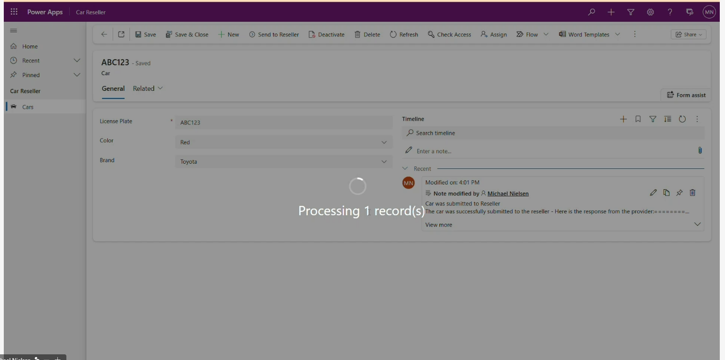Pin the timeline note
Image resolution: width=725 pixels, height=360 pixels.
[x=679, y=193]
